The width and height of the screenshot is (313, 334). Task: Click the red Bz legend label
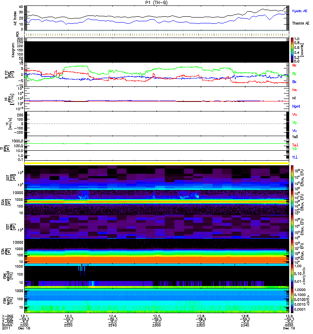tap(294, 65)
